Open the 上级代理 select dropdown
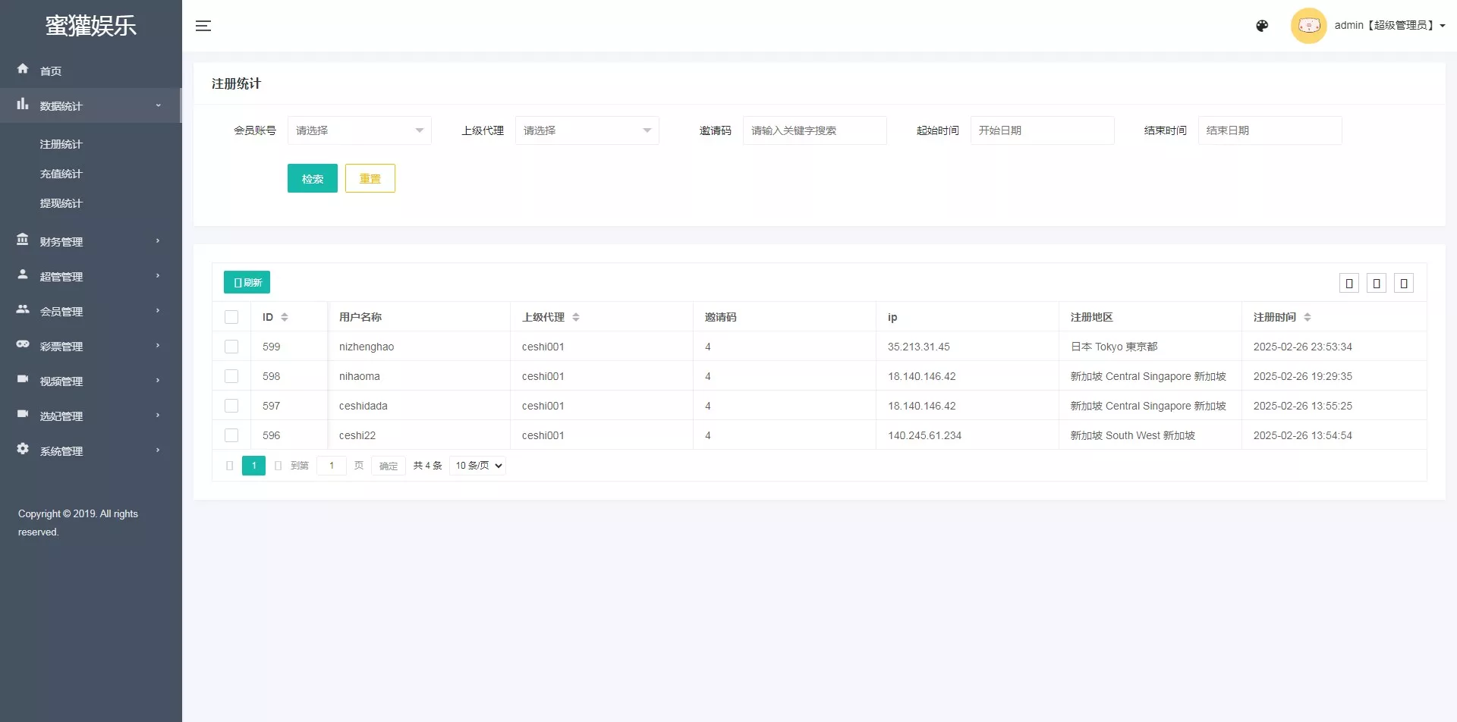Screen dimensions: 1457x722 coord(587,130)
